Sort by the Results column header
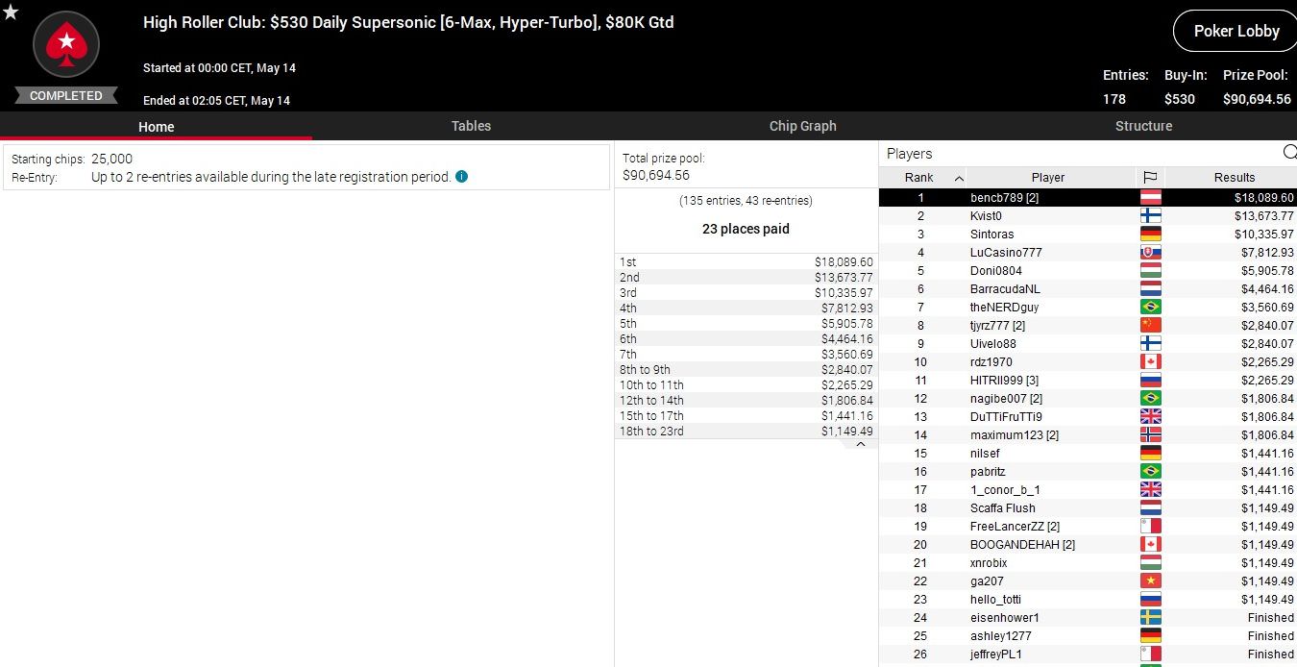Image resolution: width=1297 pixels, height=667 pixels. coord(1234,177)
